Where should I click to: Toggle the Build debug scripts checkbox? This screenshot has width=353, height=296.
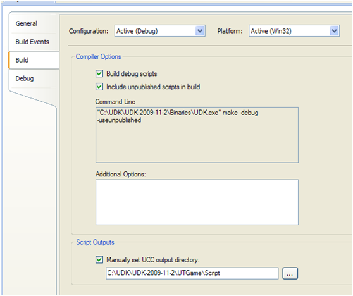coord(99,73)
